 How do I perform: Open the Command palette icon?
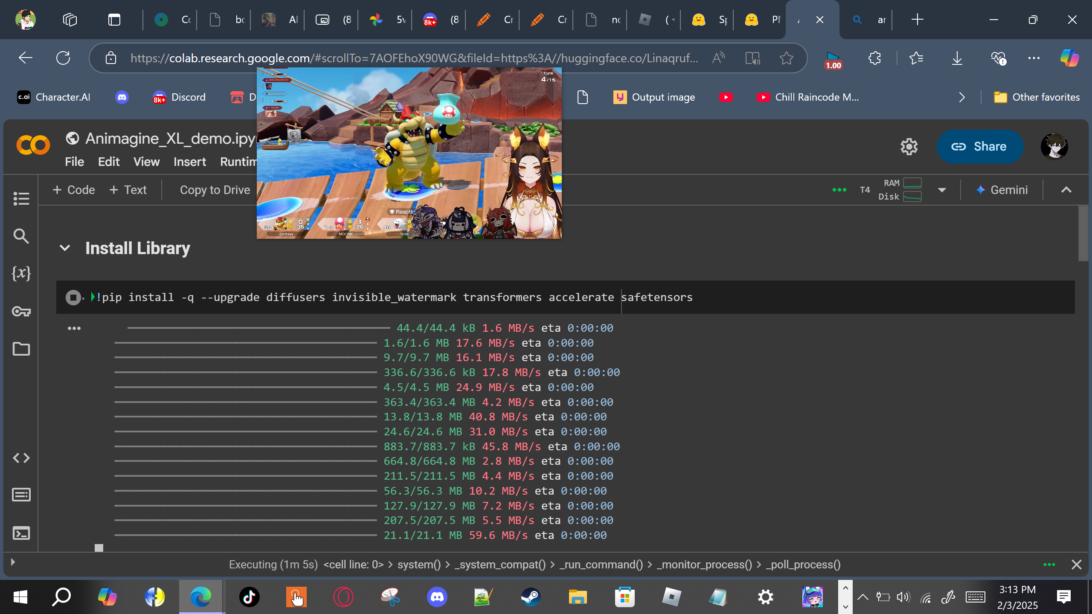pos(21,495)
